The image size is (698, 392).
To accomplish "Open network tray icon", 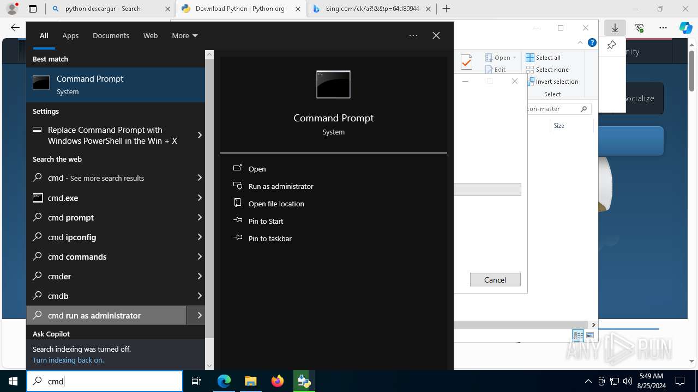I will point(615,381).
